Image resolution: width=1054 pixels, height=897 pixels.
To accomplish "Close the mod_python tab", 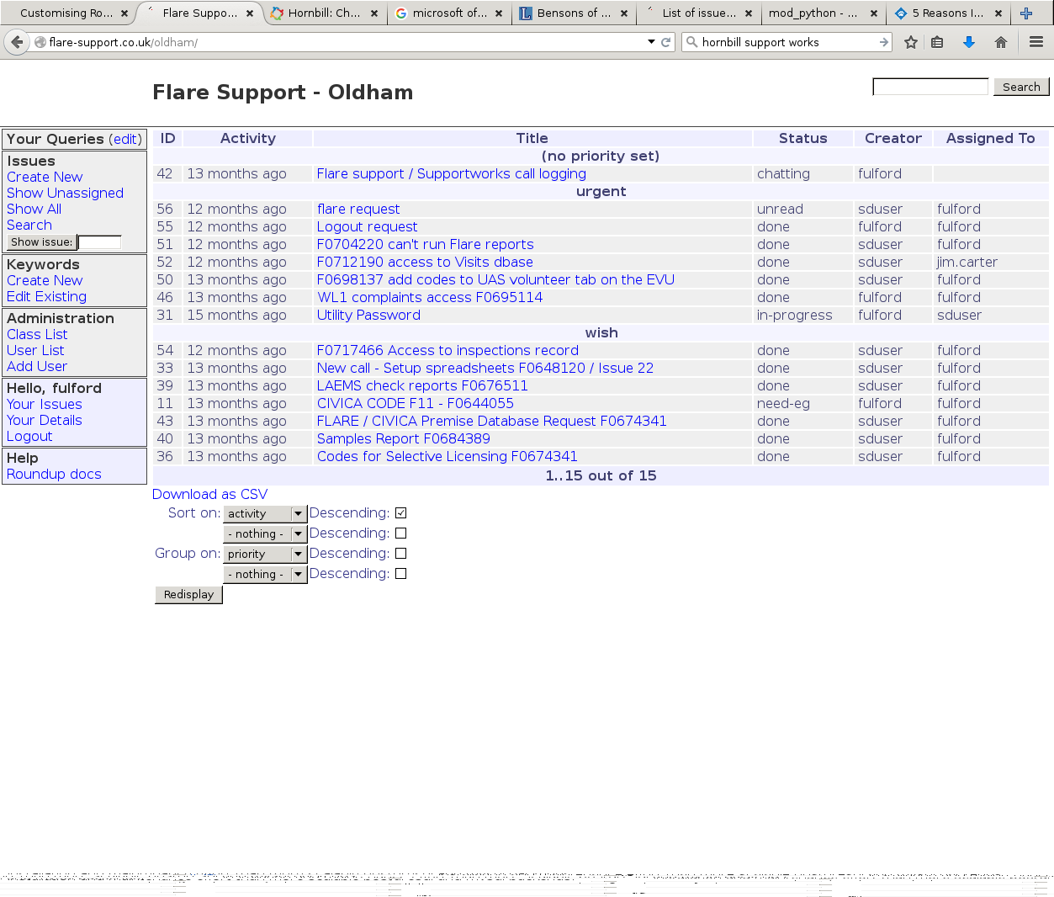I will click(x=874, y=13).
